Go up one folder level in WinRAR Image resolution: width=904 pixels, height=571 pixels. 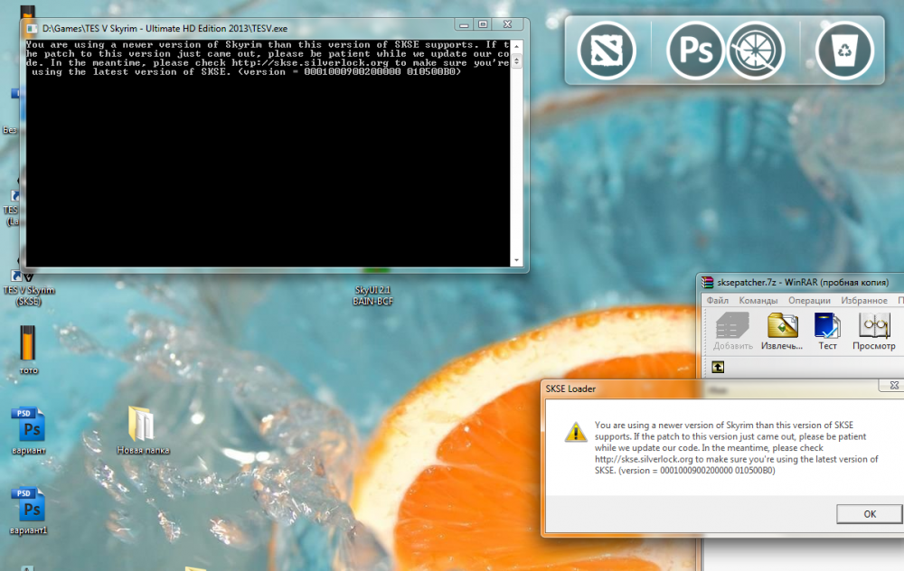(718, 367)
